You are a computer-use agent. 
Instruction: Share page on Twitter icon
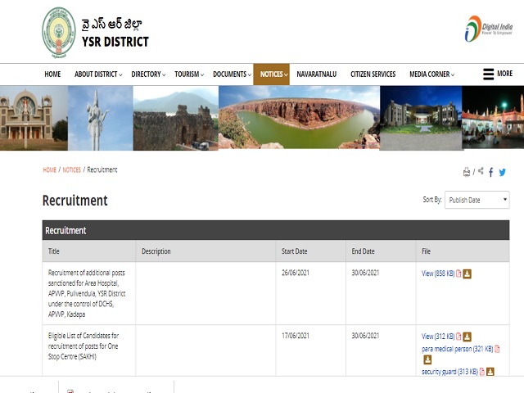503,172
